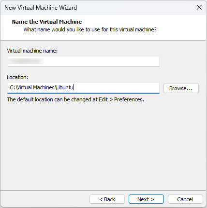
Task: Click the "Virtual machine name:" label
Action: click(32, 51)
